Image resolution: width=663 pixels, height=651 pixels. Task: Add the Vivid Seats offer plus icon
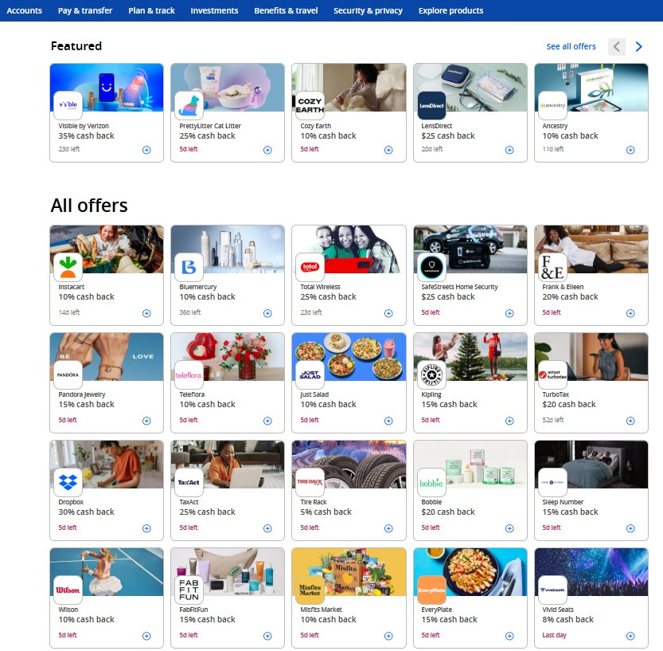tap(630, 636)
